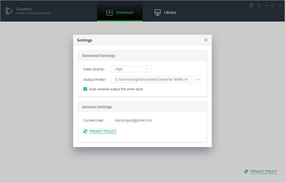
Task: Click the Output Folder path field
Action: 151,80
